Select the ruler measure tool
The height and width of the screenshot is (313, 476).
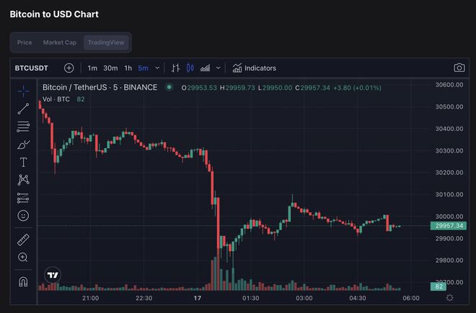point(23,239)
